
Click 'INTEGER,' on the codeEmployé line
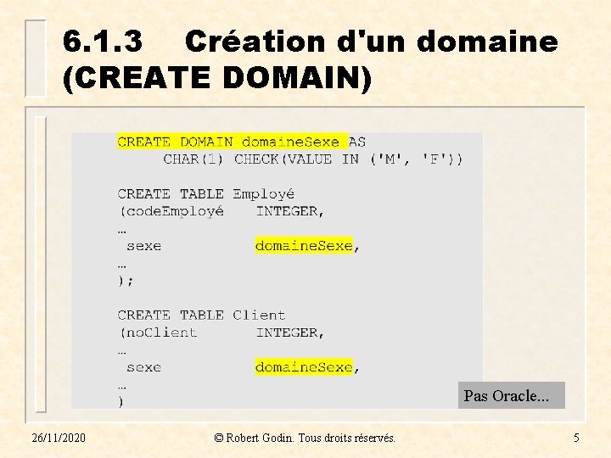(x=290, y=211)
